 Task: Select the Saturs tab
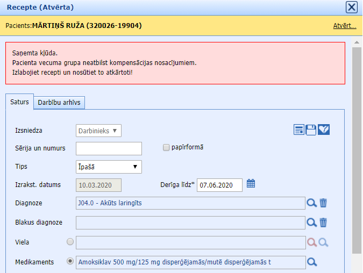[19, 102]
